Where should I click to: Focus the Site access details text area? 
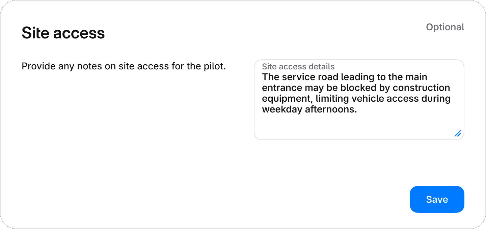359,100
